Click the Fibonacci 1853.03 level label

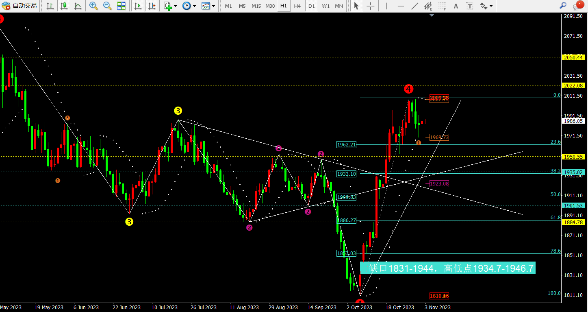[x=346, y=253]
